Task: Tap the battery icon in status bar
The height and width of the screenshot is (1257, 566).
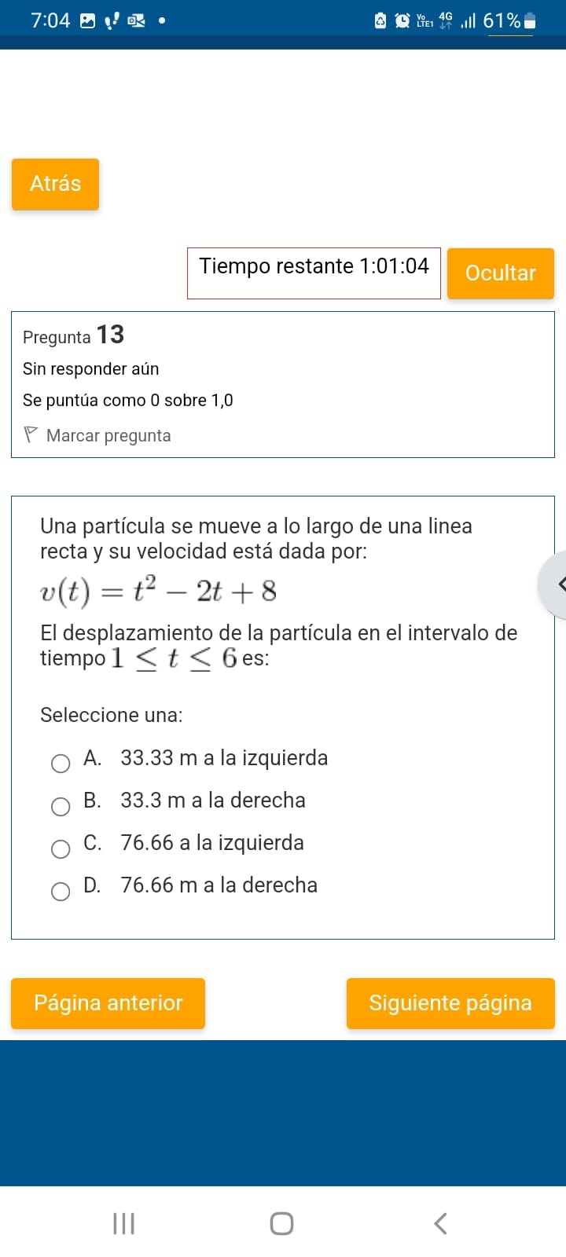Action: (530, 21)
